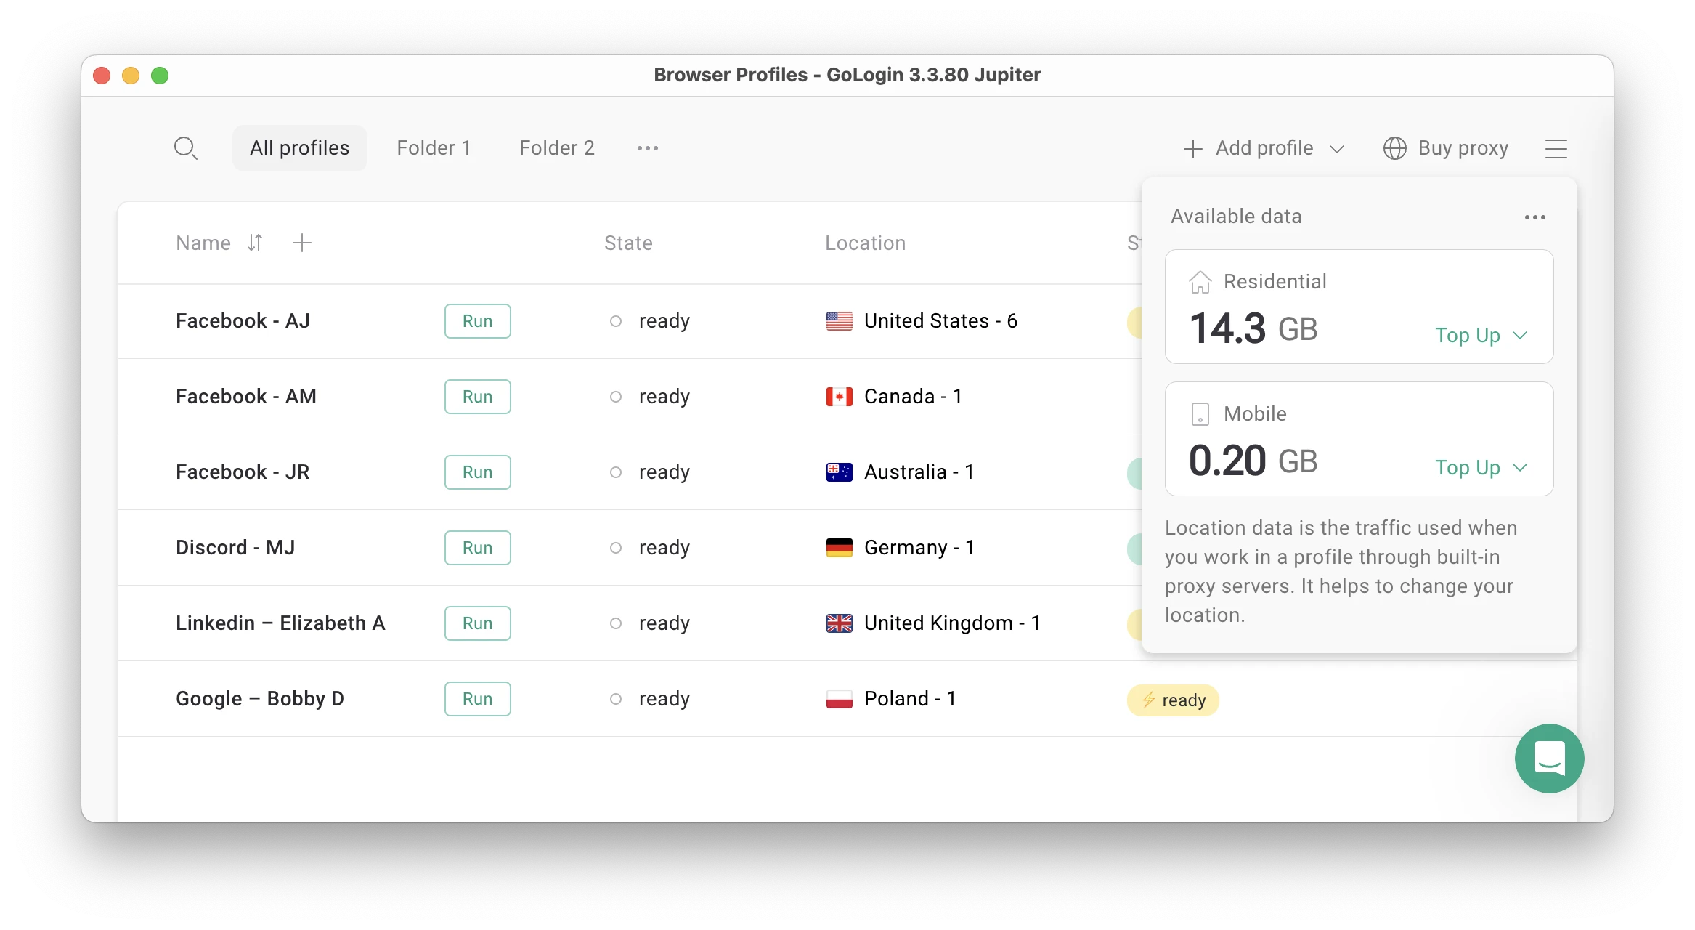Add a column with the plus icon
This screenshot has width=1695, height=930.
302,243
